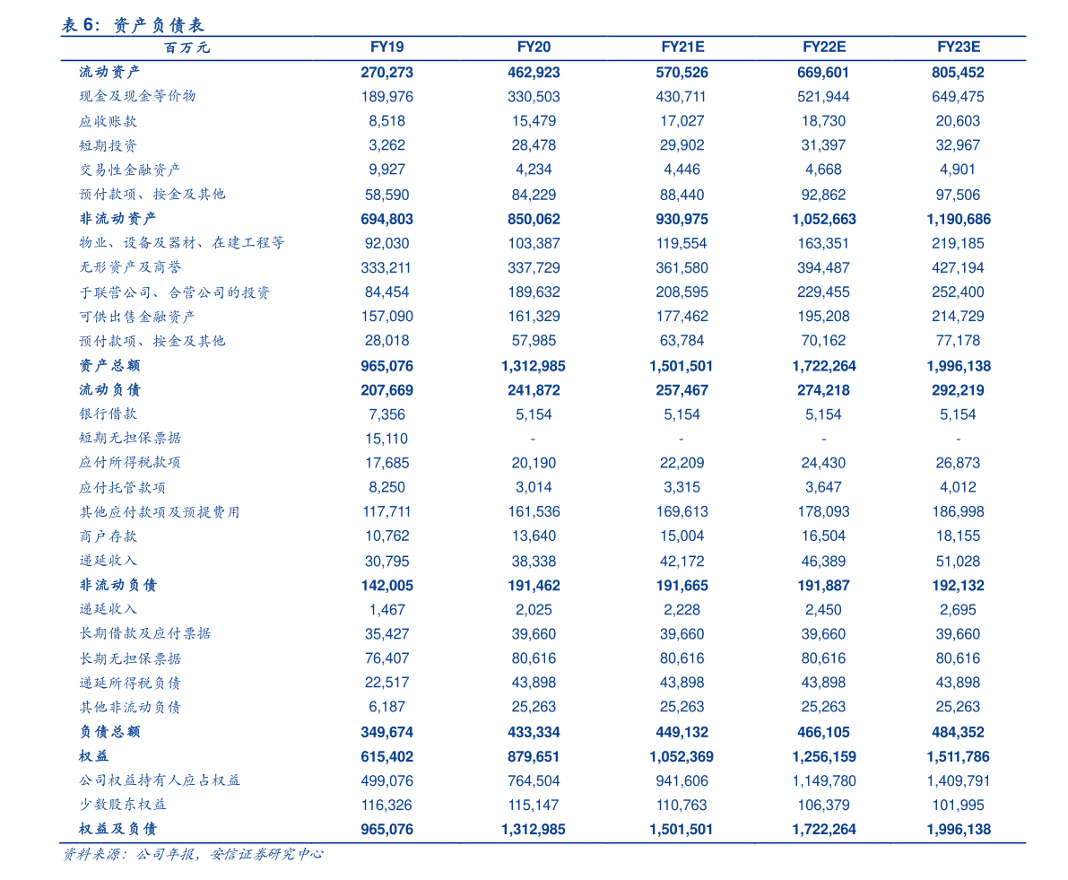Select FY22E 可供出售金融资产 value 195,208

click(x=823, y=317)
